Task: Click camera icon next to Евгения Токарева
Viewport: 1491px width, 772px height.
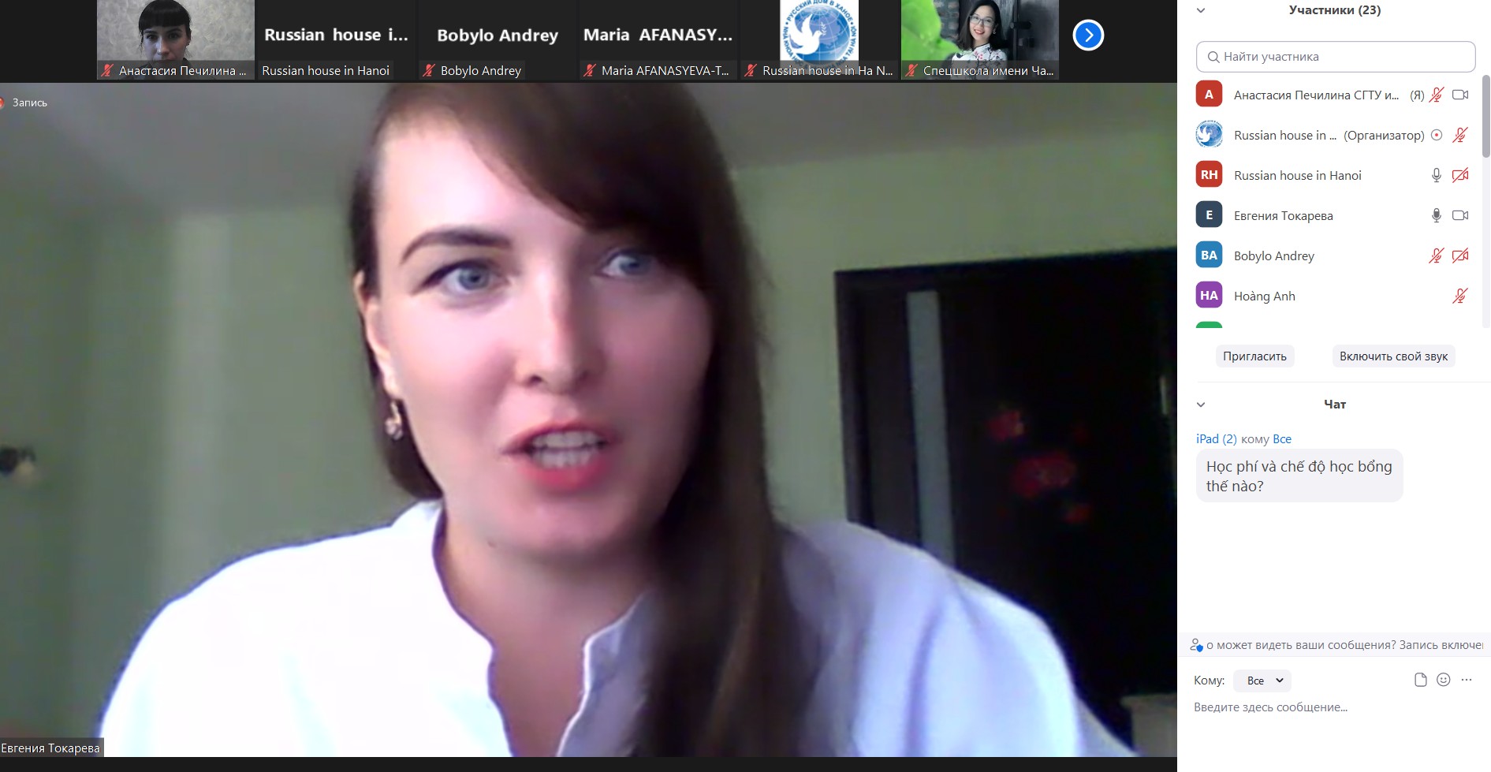Action: [x=1459, y=215]
